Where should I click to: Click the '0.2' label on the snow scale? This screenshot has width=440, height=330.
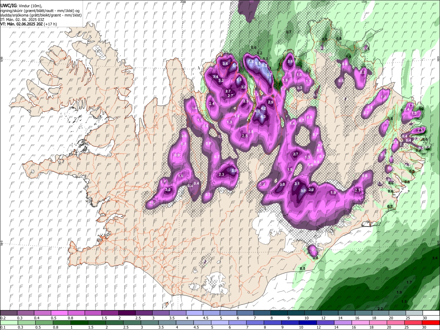[x=3, y=318]
